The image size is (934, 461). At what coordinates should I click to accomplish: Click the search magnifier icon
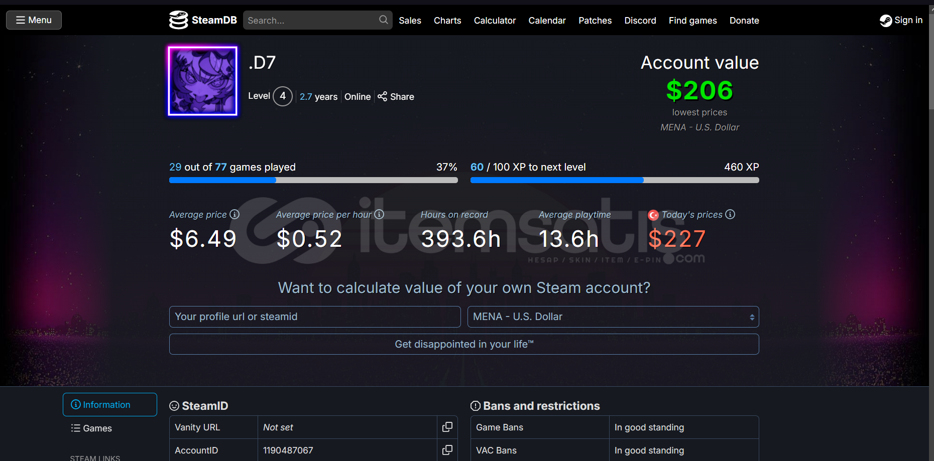click(384, 20)
